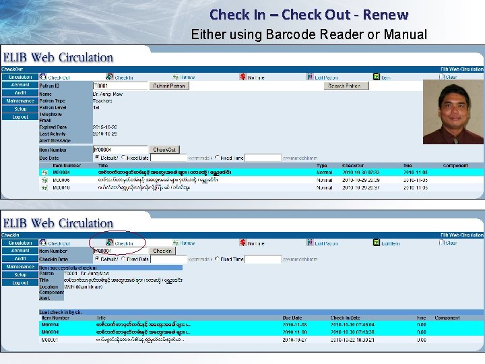The image size is (485, 364).
Task: Click the Fixed Time text box on the CheckOut screen
Action: tap(263, 158)
